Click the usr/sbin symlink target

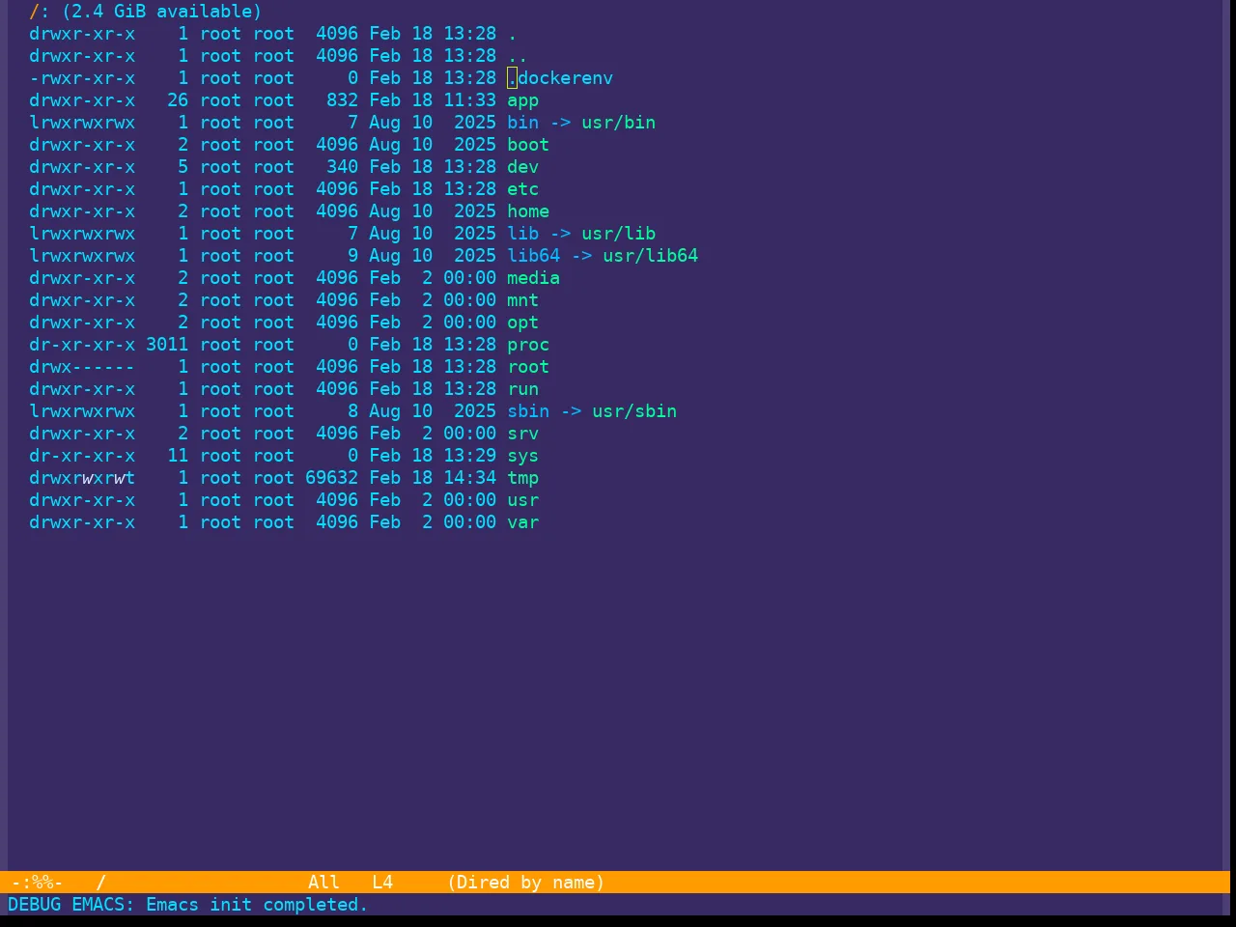634,411
